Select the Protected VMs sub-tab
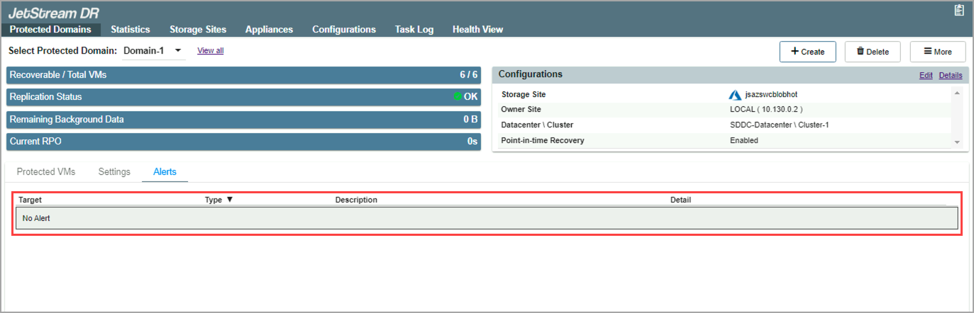The height and width of the screenshot is (313, 974). [x=46, y=172]
